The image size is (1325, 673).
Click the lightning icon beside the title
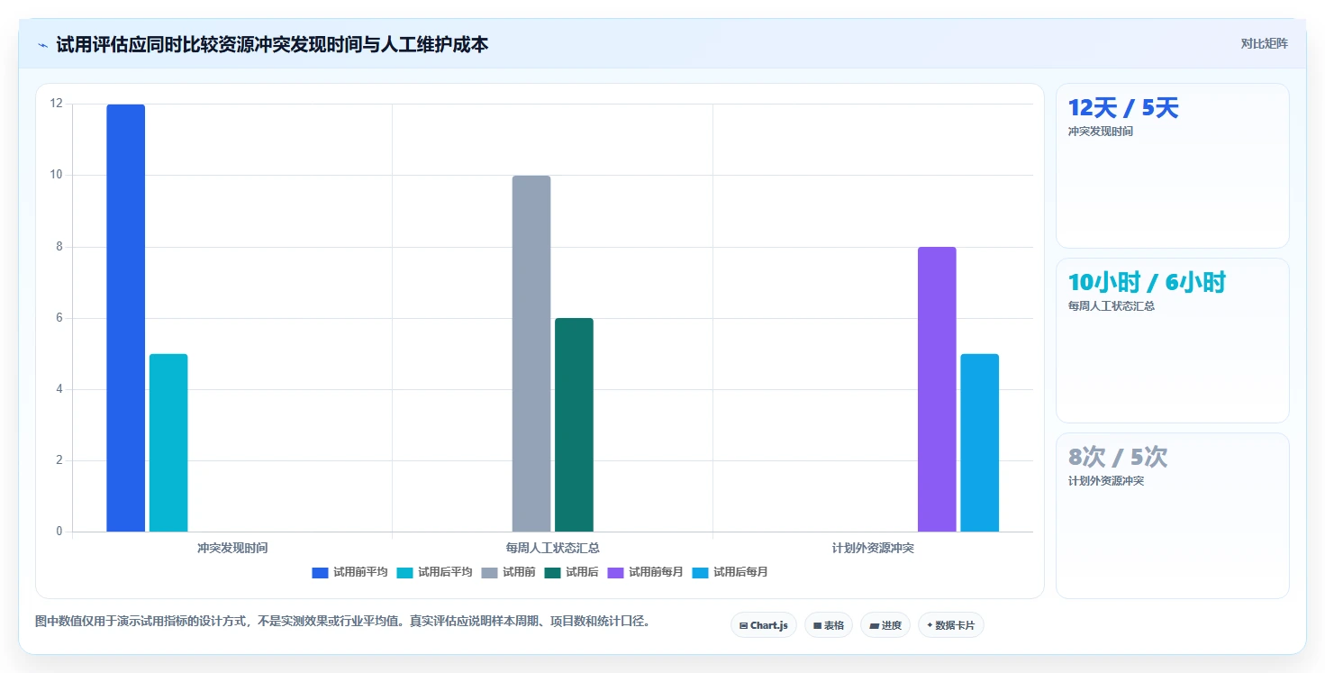[42, 45]
